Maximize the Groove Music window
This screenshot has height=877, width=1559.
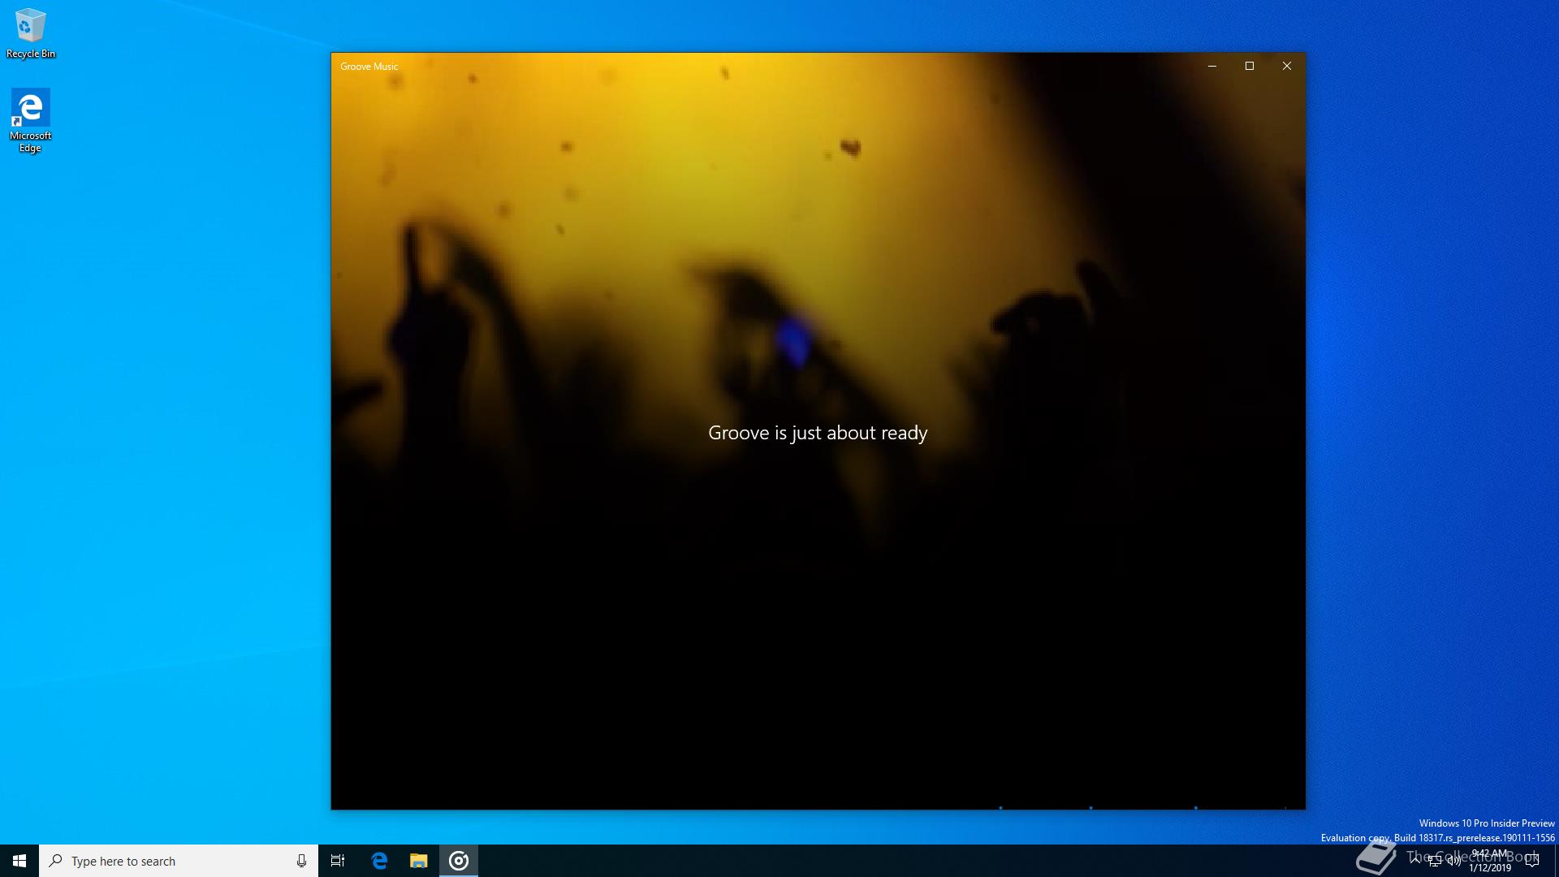pos(1250,66)
